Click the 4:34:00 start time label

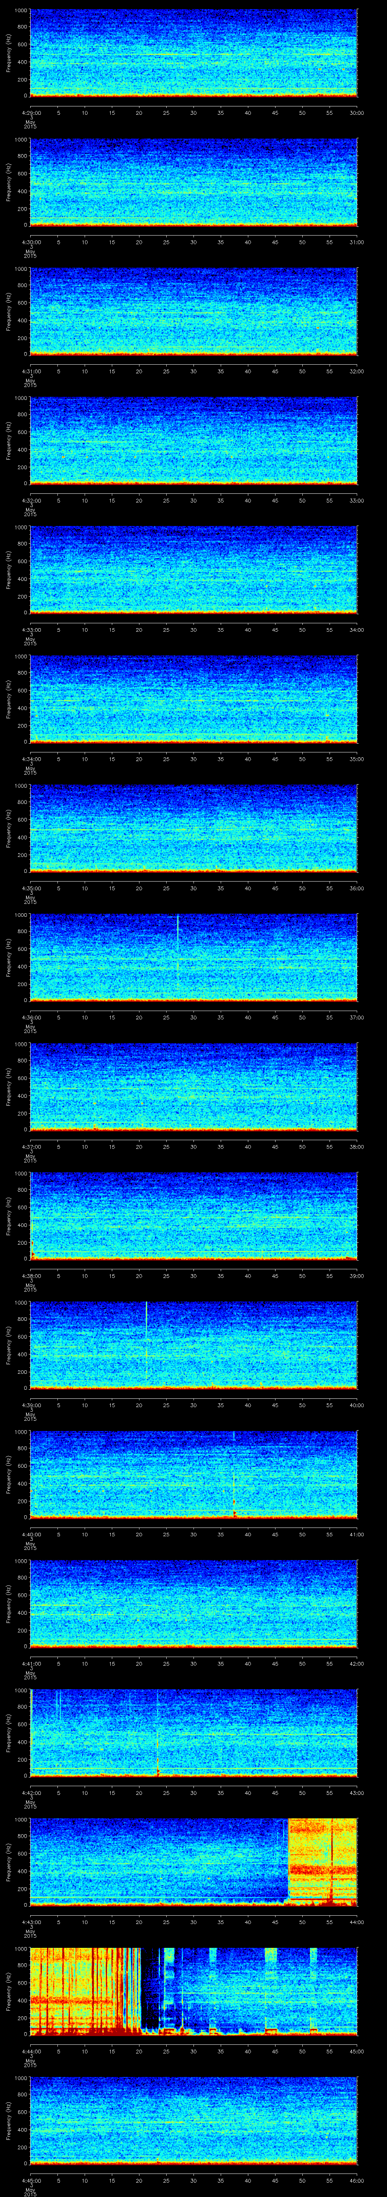tap(31, 759)
